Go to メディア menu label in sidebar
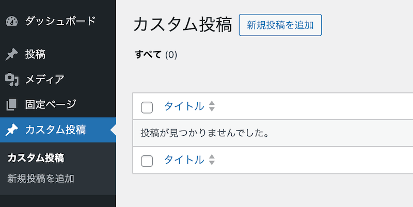Viewport: 413px width, 207px height. point(45,79)
